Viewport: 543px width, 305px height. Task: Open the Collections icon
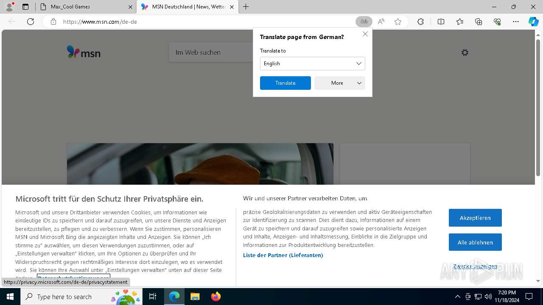[x=479, y=22]
